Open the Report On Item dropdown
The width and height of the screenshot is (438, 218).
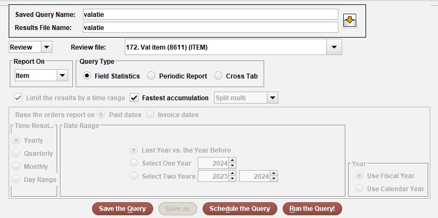click(x=62, y=75)
